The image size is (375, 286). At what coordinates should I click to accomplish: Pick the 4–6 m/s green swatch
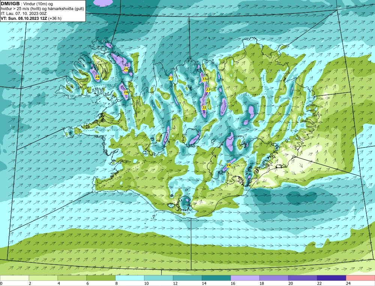(72, 278)
